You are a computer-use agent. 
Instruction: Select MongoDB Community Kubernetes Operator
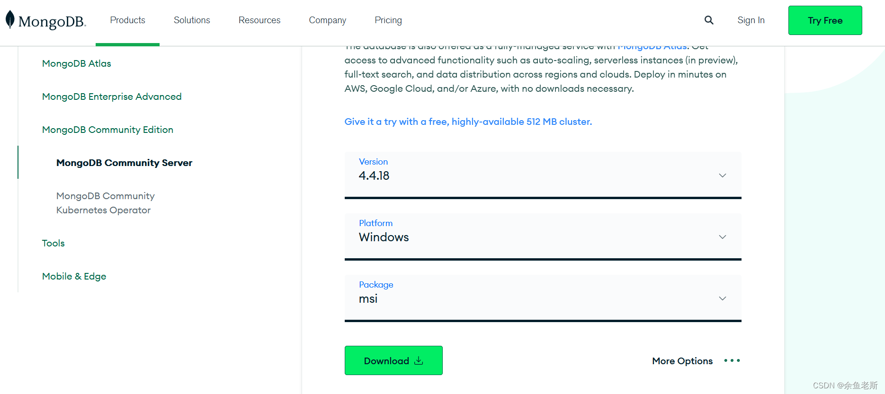click(105, 202)
